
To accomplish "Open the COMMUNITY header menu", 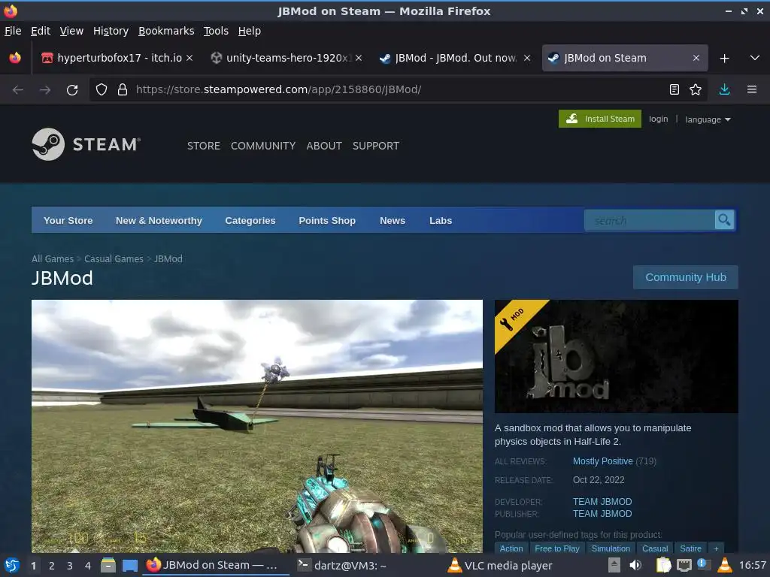I will pos(263,146).
